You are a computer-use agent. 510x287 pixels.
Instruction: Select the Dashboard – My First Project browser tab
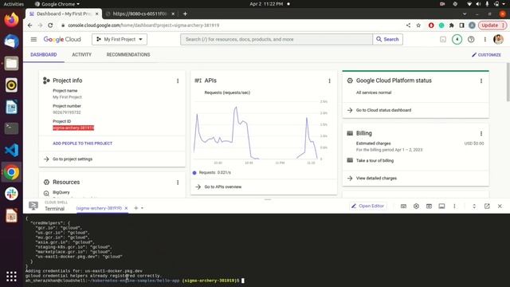(x=64, y=14)
